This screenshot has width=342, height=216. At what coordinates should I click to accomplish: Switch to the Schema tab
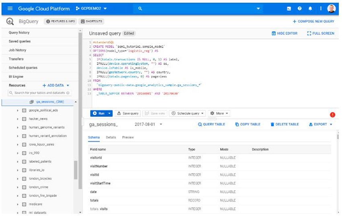94,137
